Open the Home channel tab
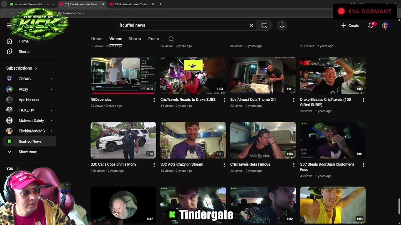 [x=97, y=39]
